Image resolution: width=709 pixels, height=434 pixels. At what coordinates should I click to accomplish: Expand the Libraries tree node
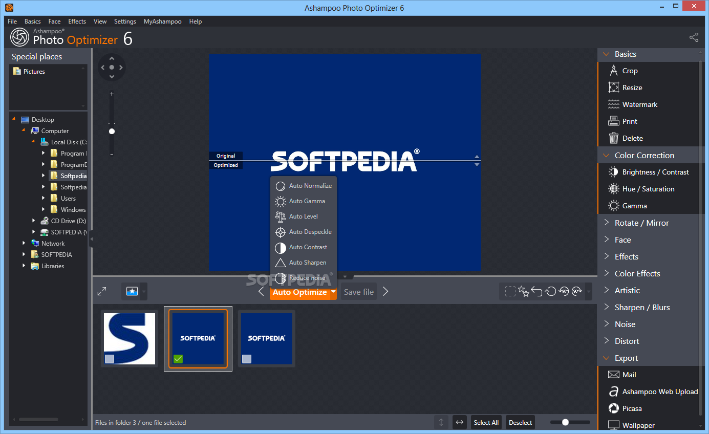click(24, 266)
